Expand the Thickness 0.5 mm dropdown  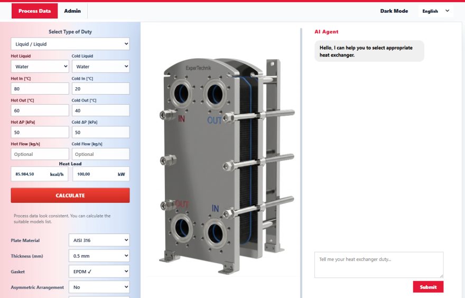point(99,256)
